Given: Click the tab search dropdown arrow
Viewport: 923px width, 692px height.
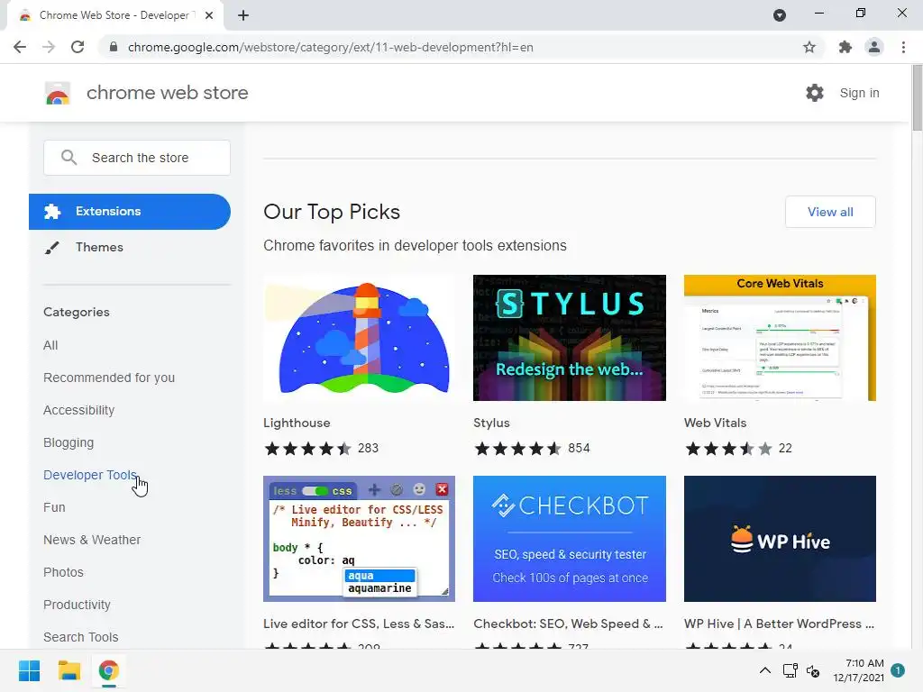Looking at the screenshot, I should coord(780,15).
